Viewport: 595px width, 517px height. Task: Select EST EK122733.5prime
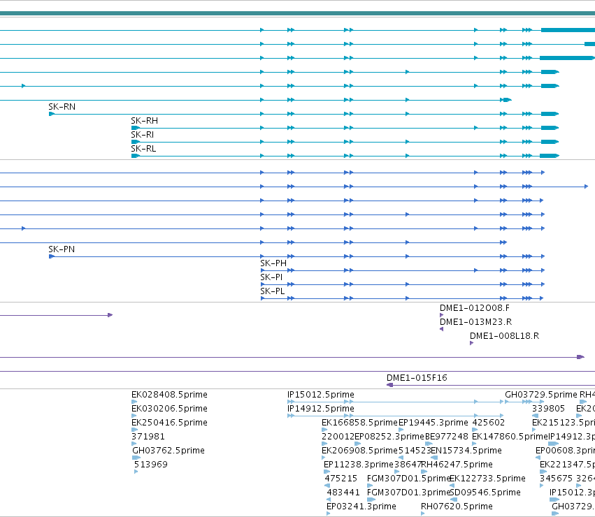coord(487,479)
